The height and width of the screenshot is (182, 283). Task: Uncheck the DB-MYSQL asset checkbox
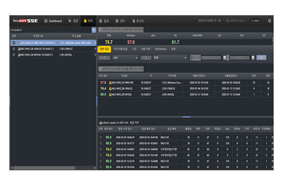(x=14, y=55)
